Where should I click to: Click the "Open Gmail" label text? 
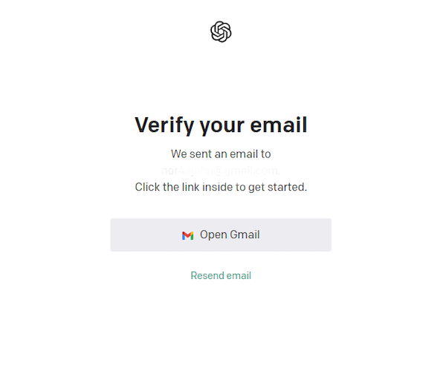coord(230,235)
